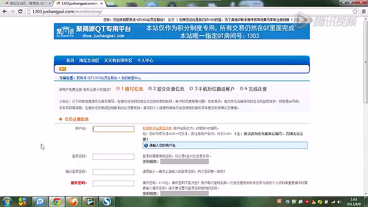
Task: Open the Chrome hamburger menu
Action: 363,11
